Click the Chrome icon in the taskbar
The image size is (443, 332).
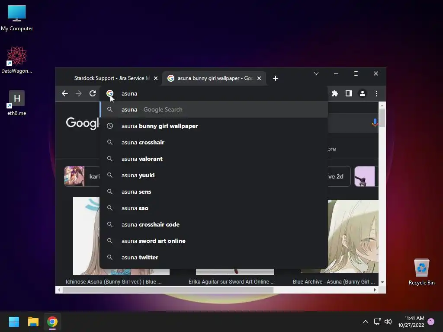click(x=52, y=322)
